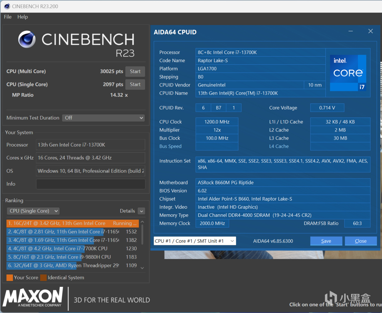The width and height of the screenshot is (382, 313).
Task: Click the Intel Core i7 badge
Action: coord(348,73)
